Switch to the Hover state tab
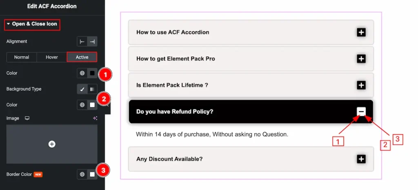 pos(52,57)
